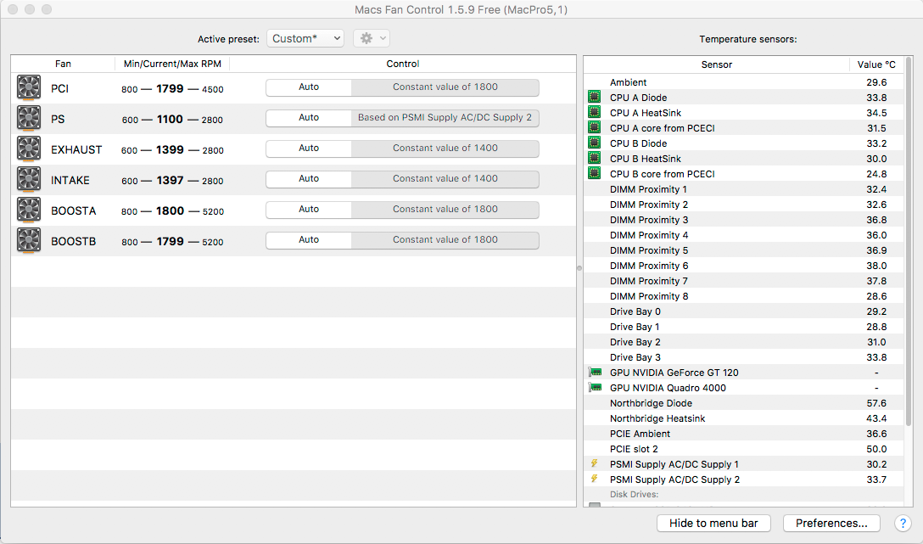Viewport: 923px width, 544px height.
Task: Select the Drive Bay 2 row
Action: click(x=743, y=342)
